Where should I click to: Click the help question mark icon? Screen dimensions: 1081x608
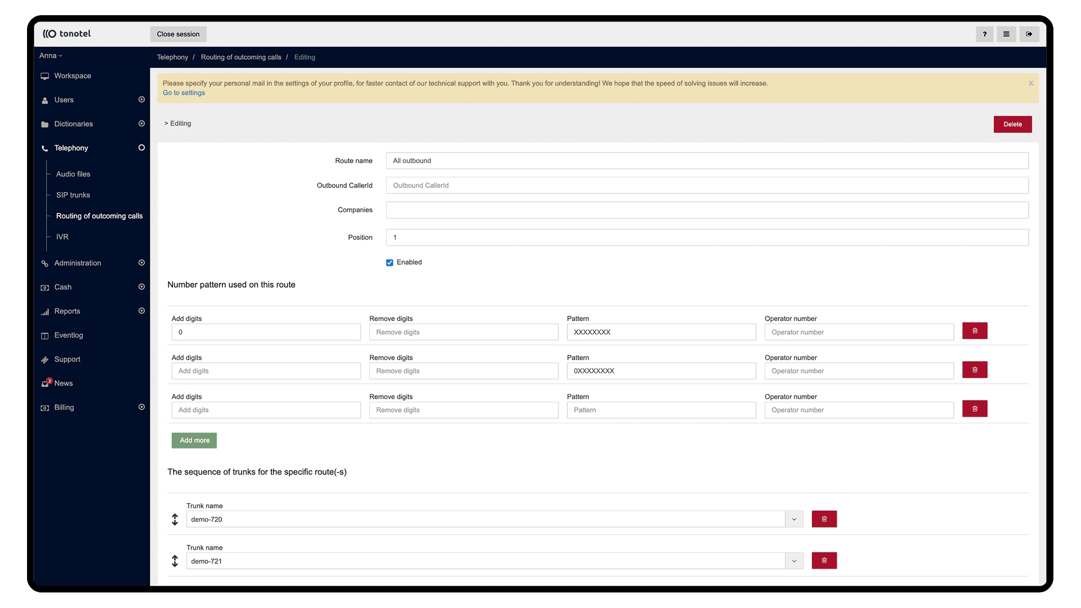click(984, 34)
